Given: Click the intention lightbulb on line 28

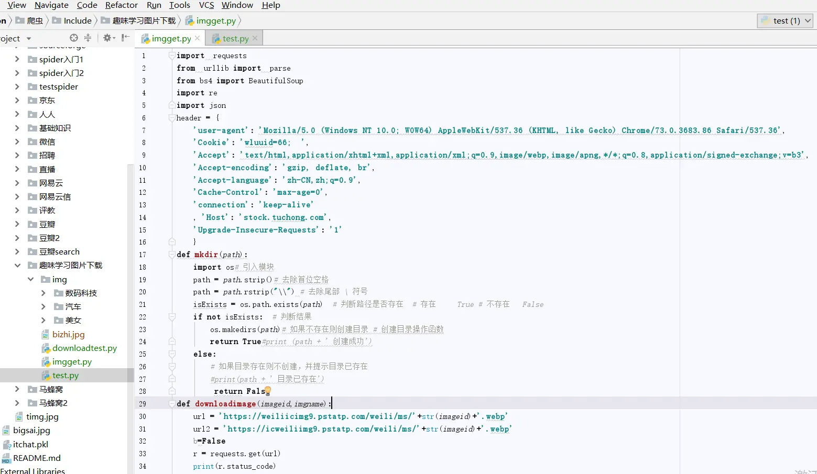Looking at the screenshot, I should pos(268,391).
